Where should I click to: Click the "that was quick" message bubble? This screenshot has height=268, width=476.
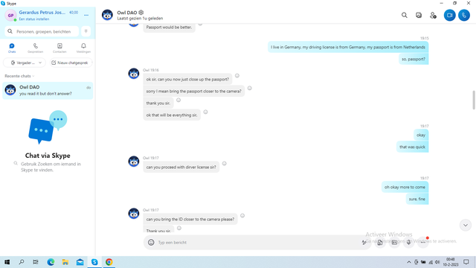pos(412,147)
